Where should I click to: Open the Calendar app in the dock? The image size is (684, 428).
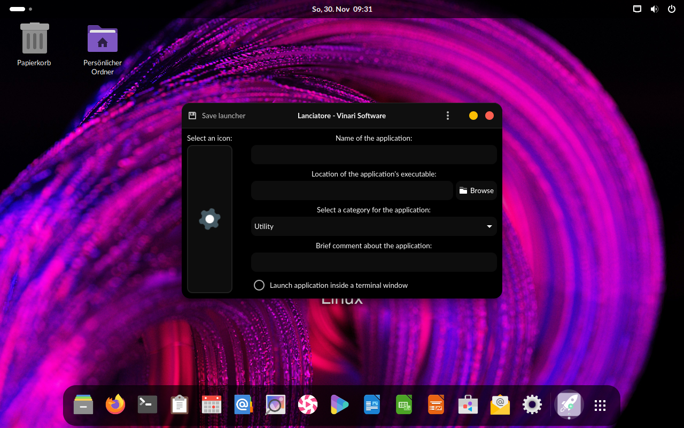click(212, 405)
